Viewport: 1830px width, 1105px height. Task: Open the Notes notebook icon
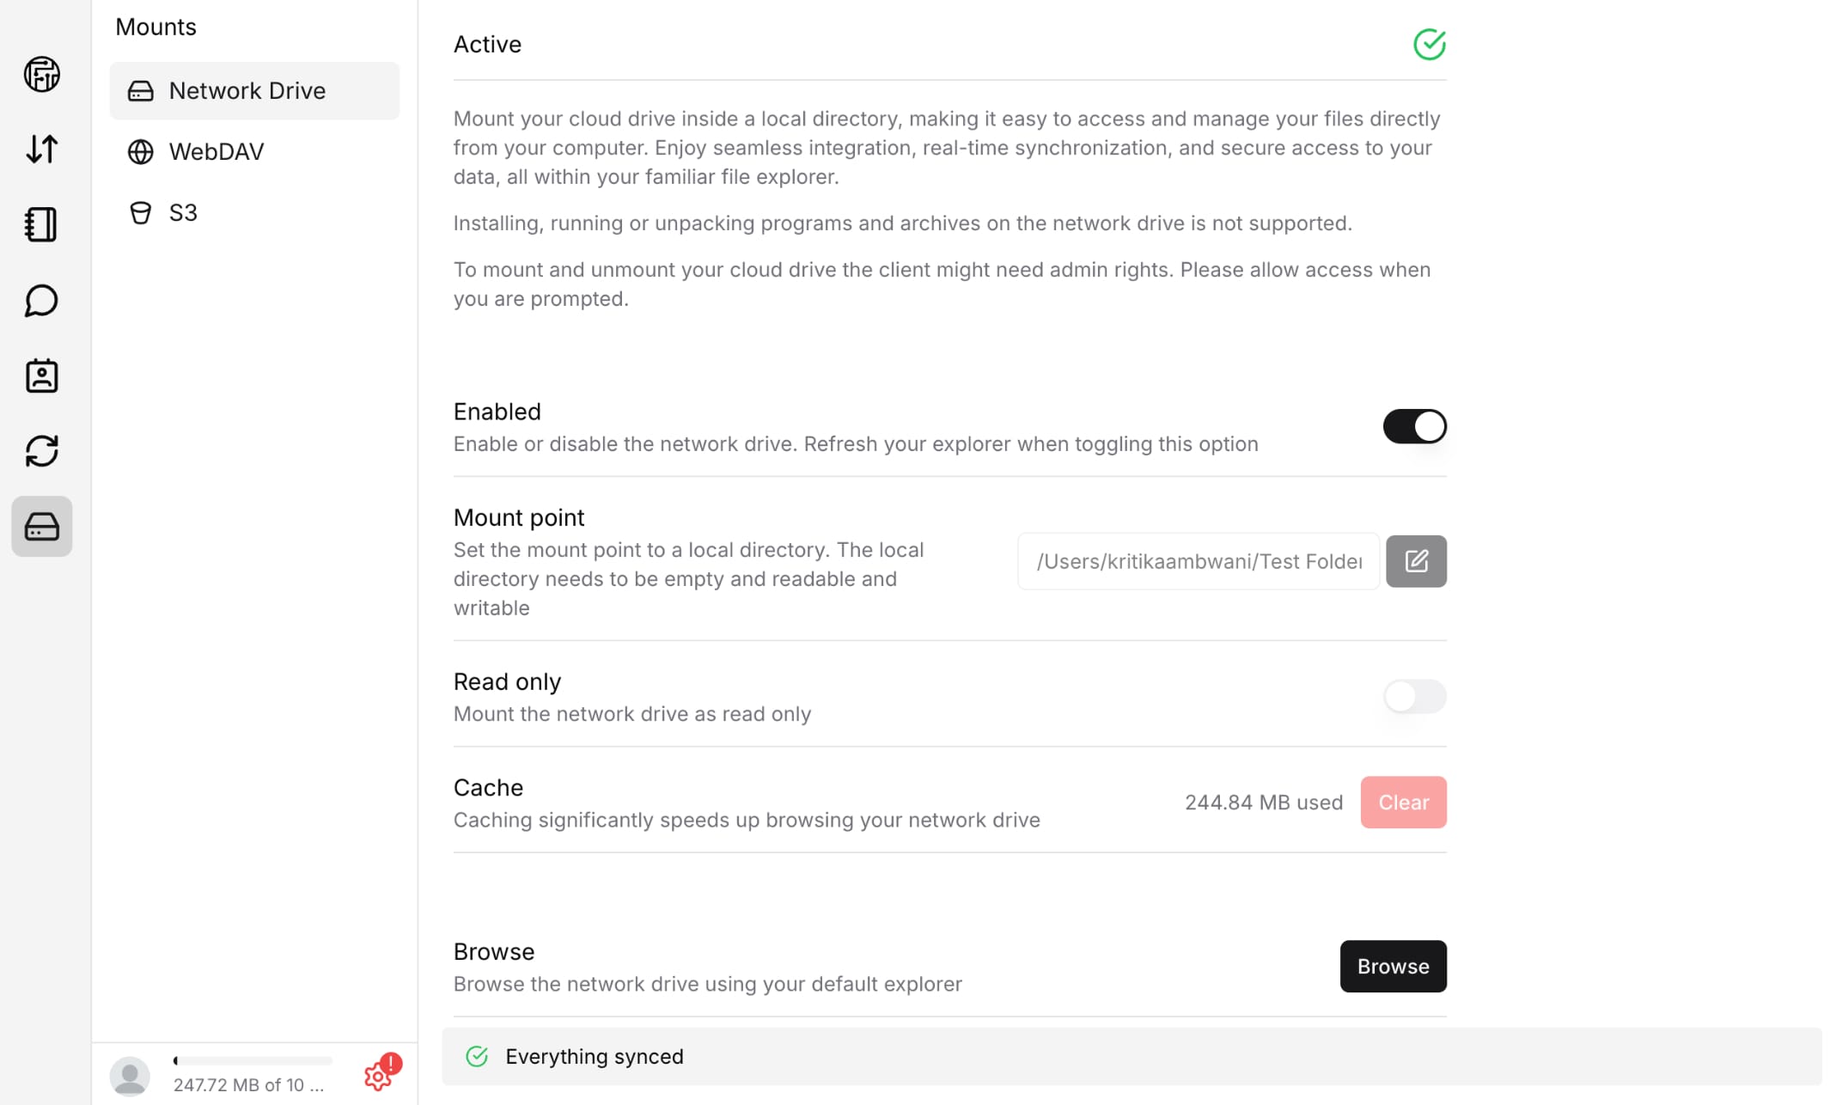click(41, 224)
